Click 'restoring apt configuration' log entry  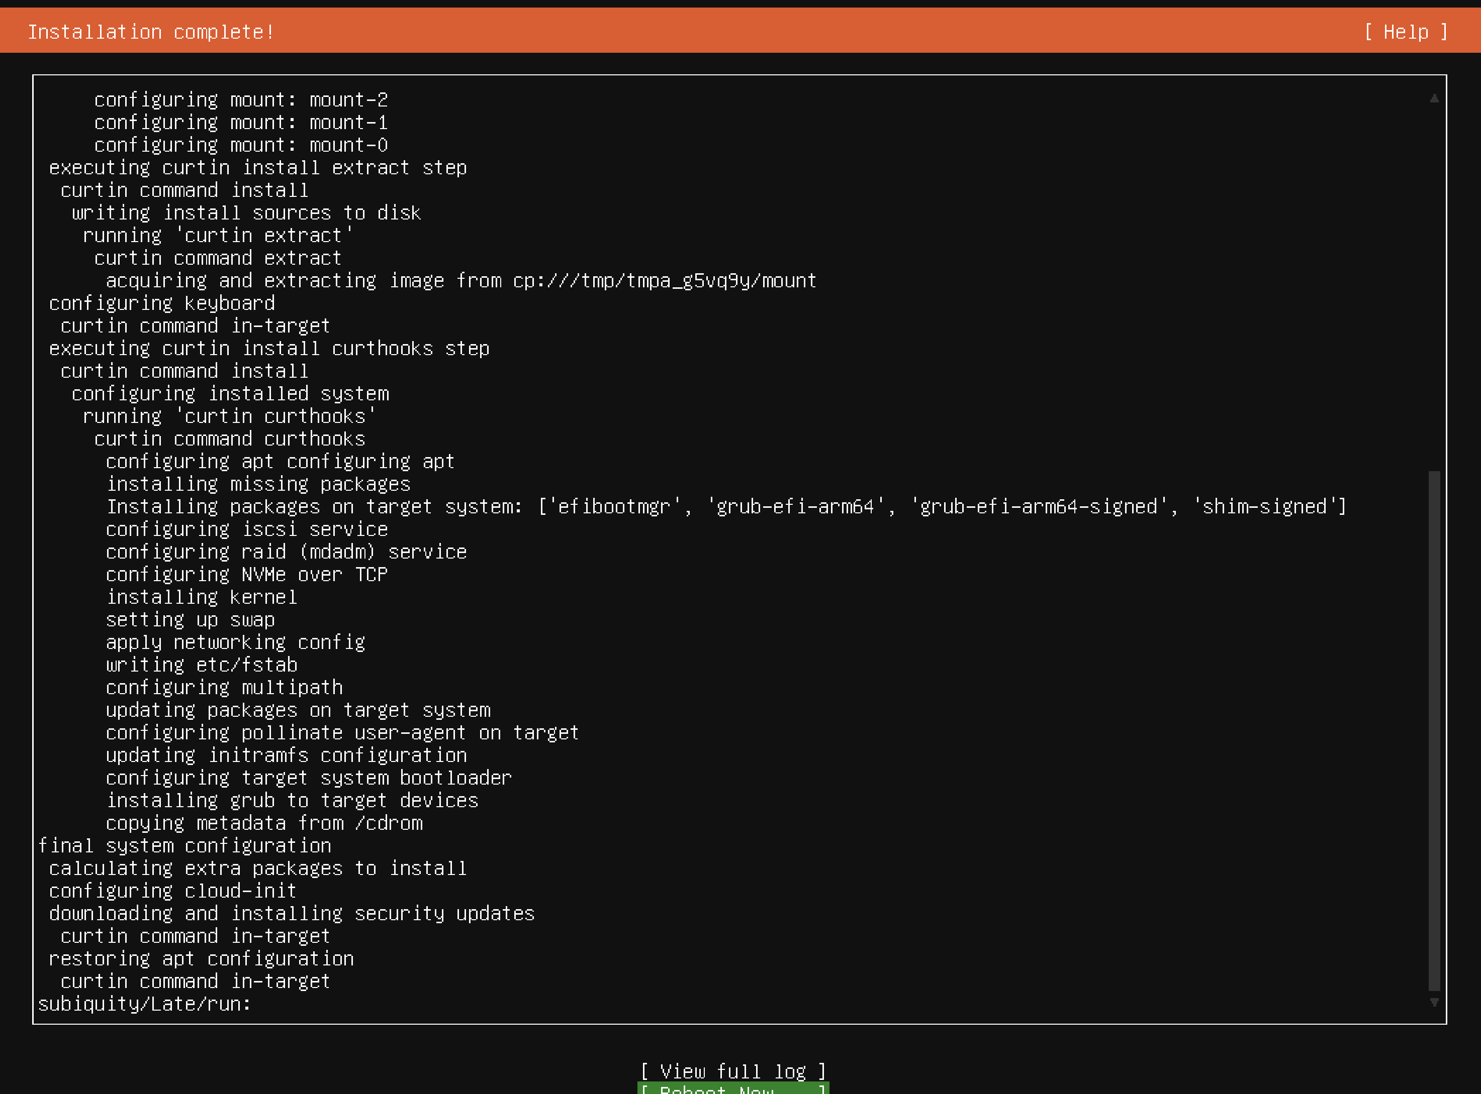click(202, 958)
